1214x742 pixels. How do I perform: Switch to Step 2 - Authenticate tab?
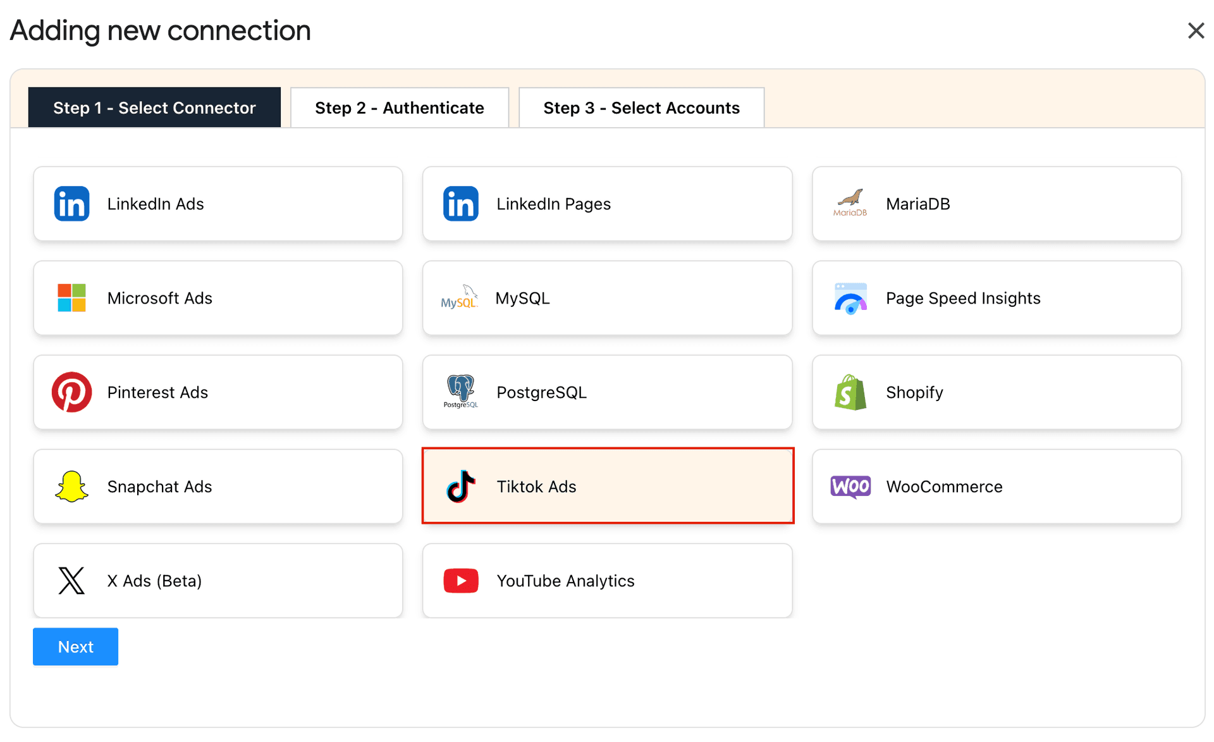(x=399, y=108)
